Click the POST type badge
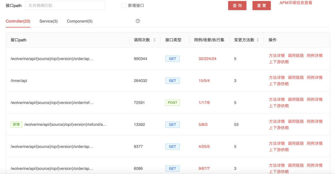 click(x=172, y=103)
